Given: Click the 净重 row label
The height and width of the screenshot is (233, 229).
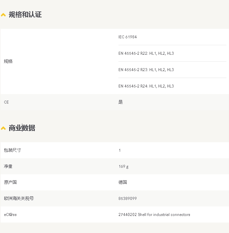Looking at the screenshot, I should pyautogui.click(x=8, y=166).
